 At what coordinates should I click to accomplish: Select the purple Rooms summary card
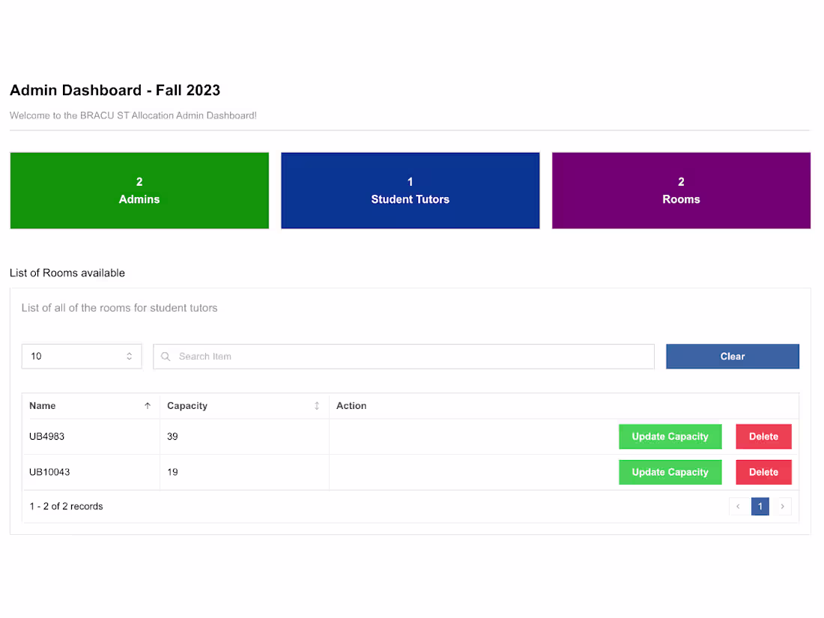[681, 190]
